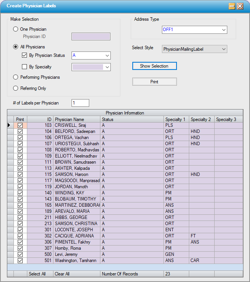Screen dimensions: 250x282
Task: Select the One Physician radio option
Action: coord(16,29)
